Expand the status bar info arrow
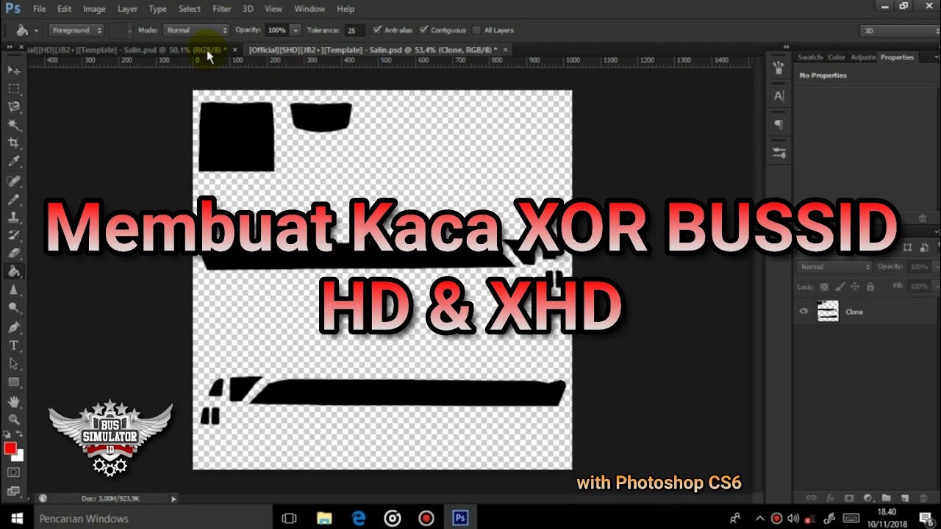The height and width of the screenshot is (529, 941). [x=173, y=498]
